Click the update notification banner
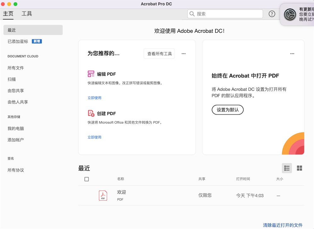This screenshot has width=314, height=229. (297, 15)
